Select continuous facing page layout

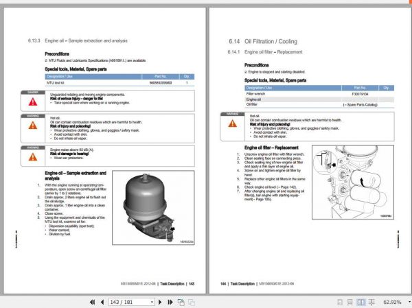(x=371, y=303)
